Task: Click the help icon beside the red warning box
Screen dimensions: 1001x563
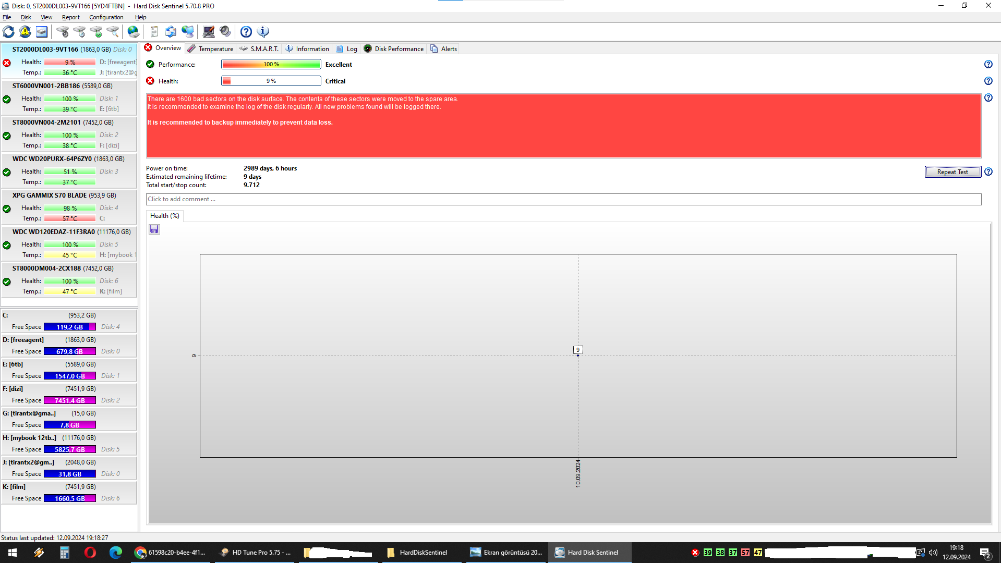Action: (x=988, y=97)
